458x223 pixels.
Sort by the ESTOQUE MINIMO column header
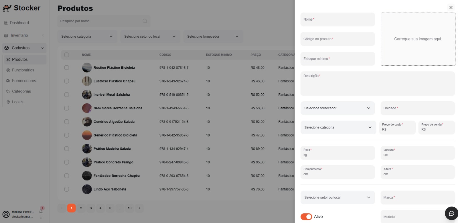click(x=219, y=55)
